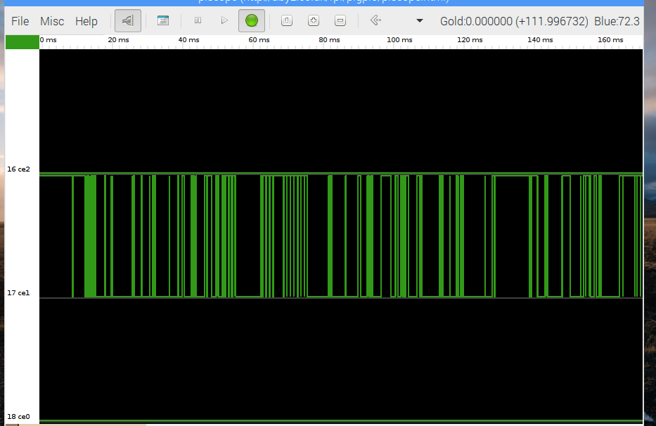Screen dimensions: 656x426
Task: Open the File menu
Action: (20, 21)
